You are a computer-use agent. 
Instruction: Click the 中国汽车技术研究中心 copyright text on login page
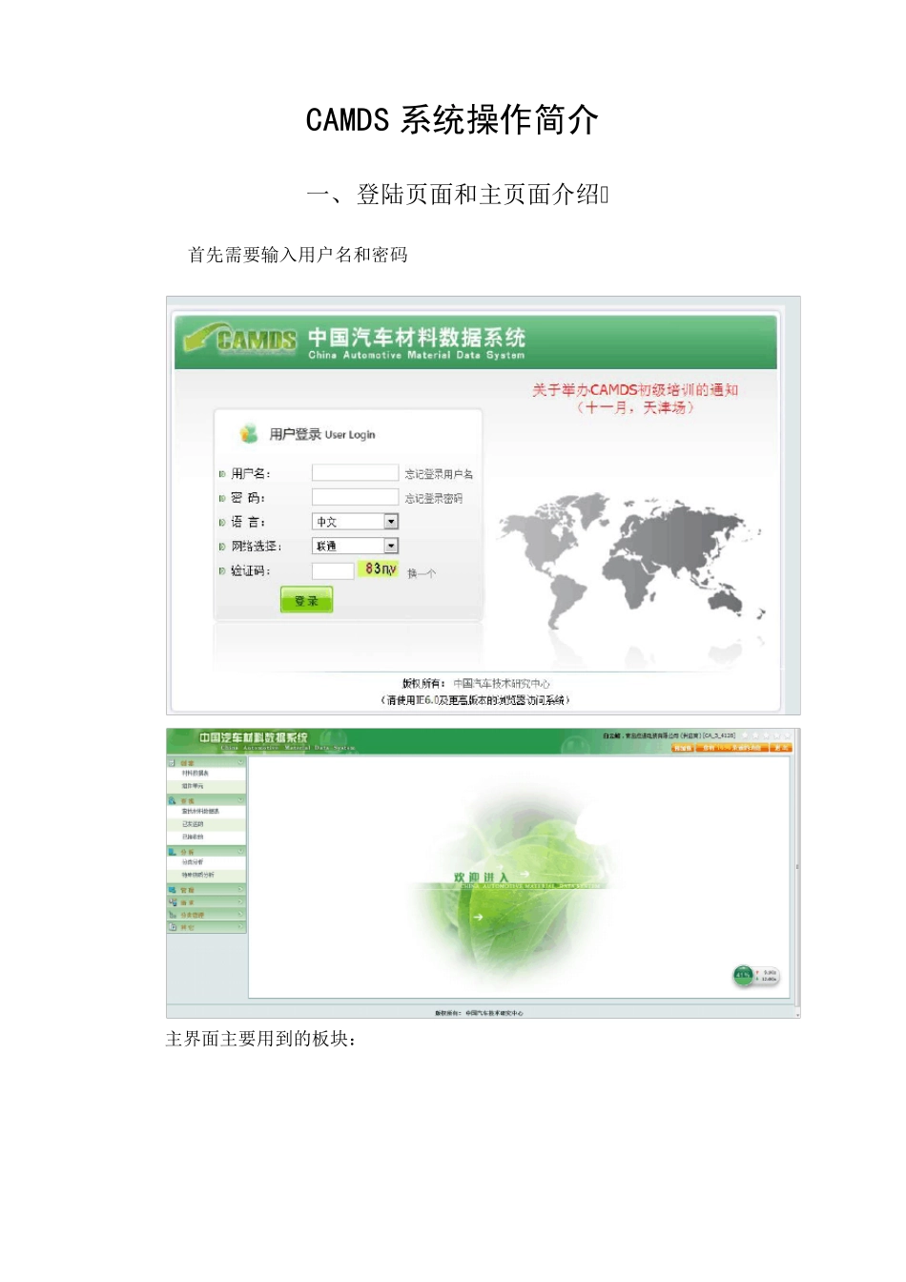[501, 683]
